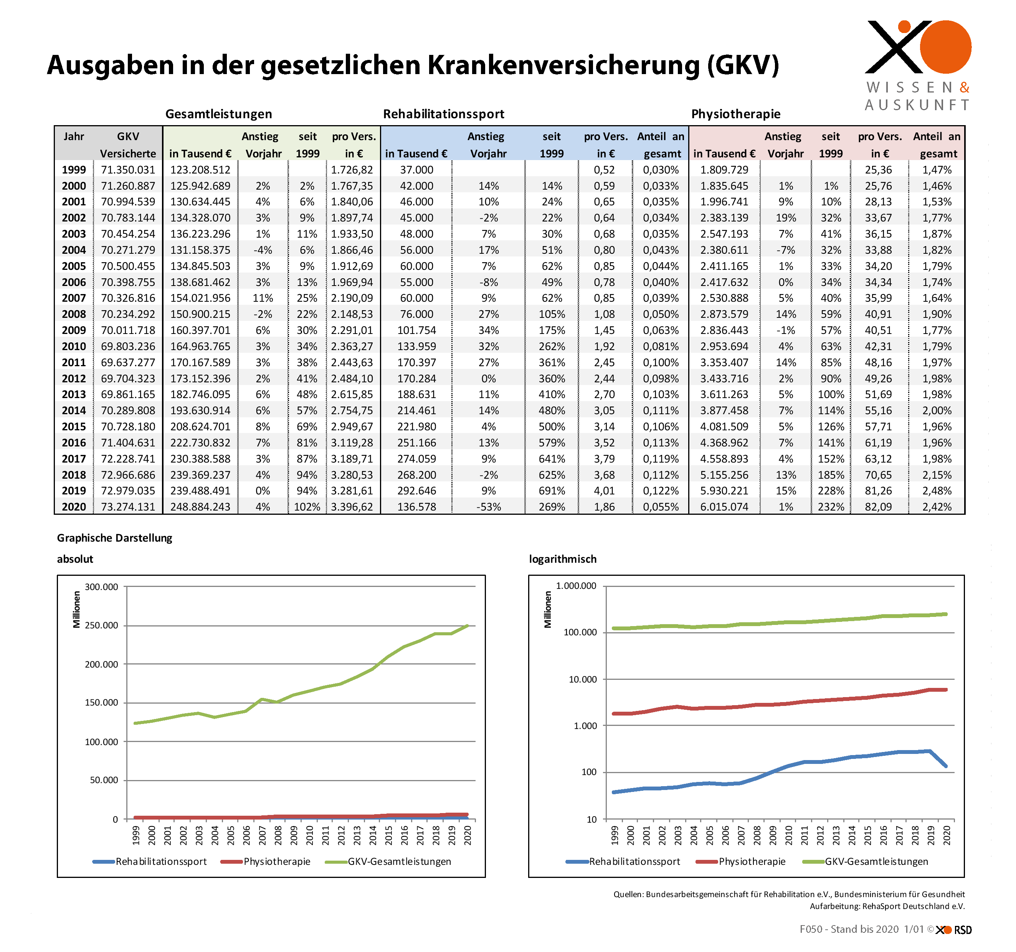The image size is (1016, 952).
Task: Click the 1999 row year cell
Action: coord(74,170)
